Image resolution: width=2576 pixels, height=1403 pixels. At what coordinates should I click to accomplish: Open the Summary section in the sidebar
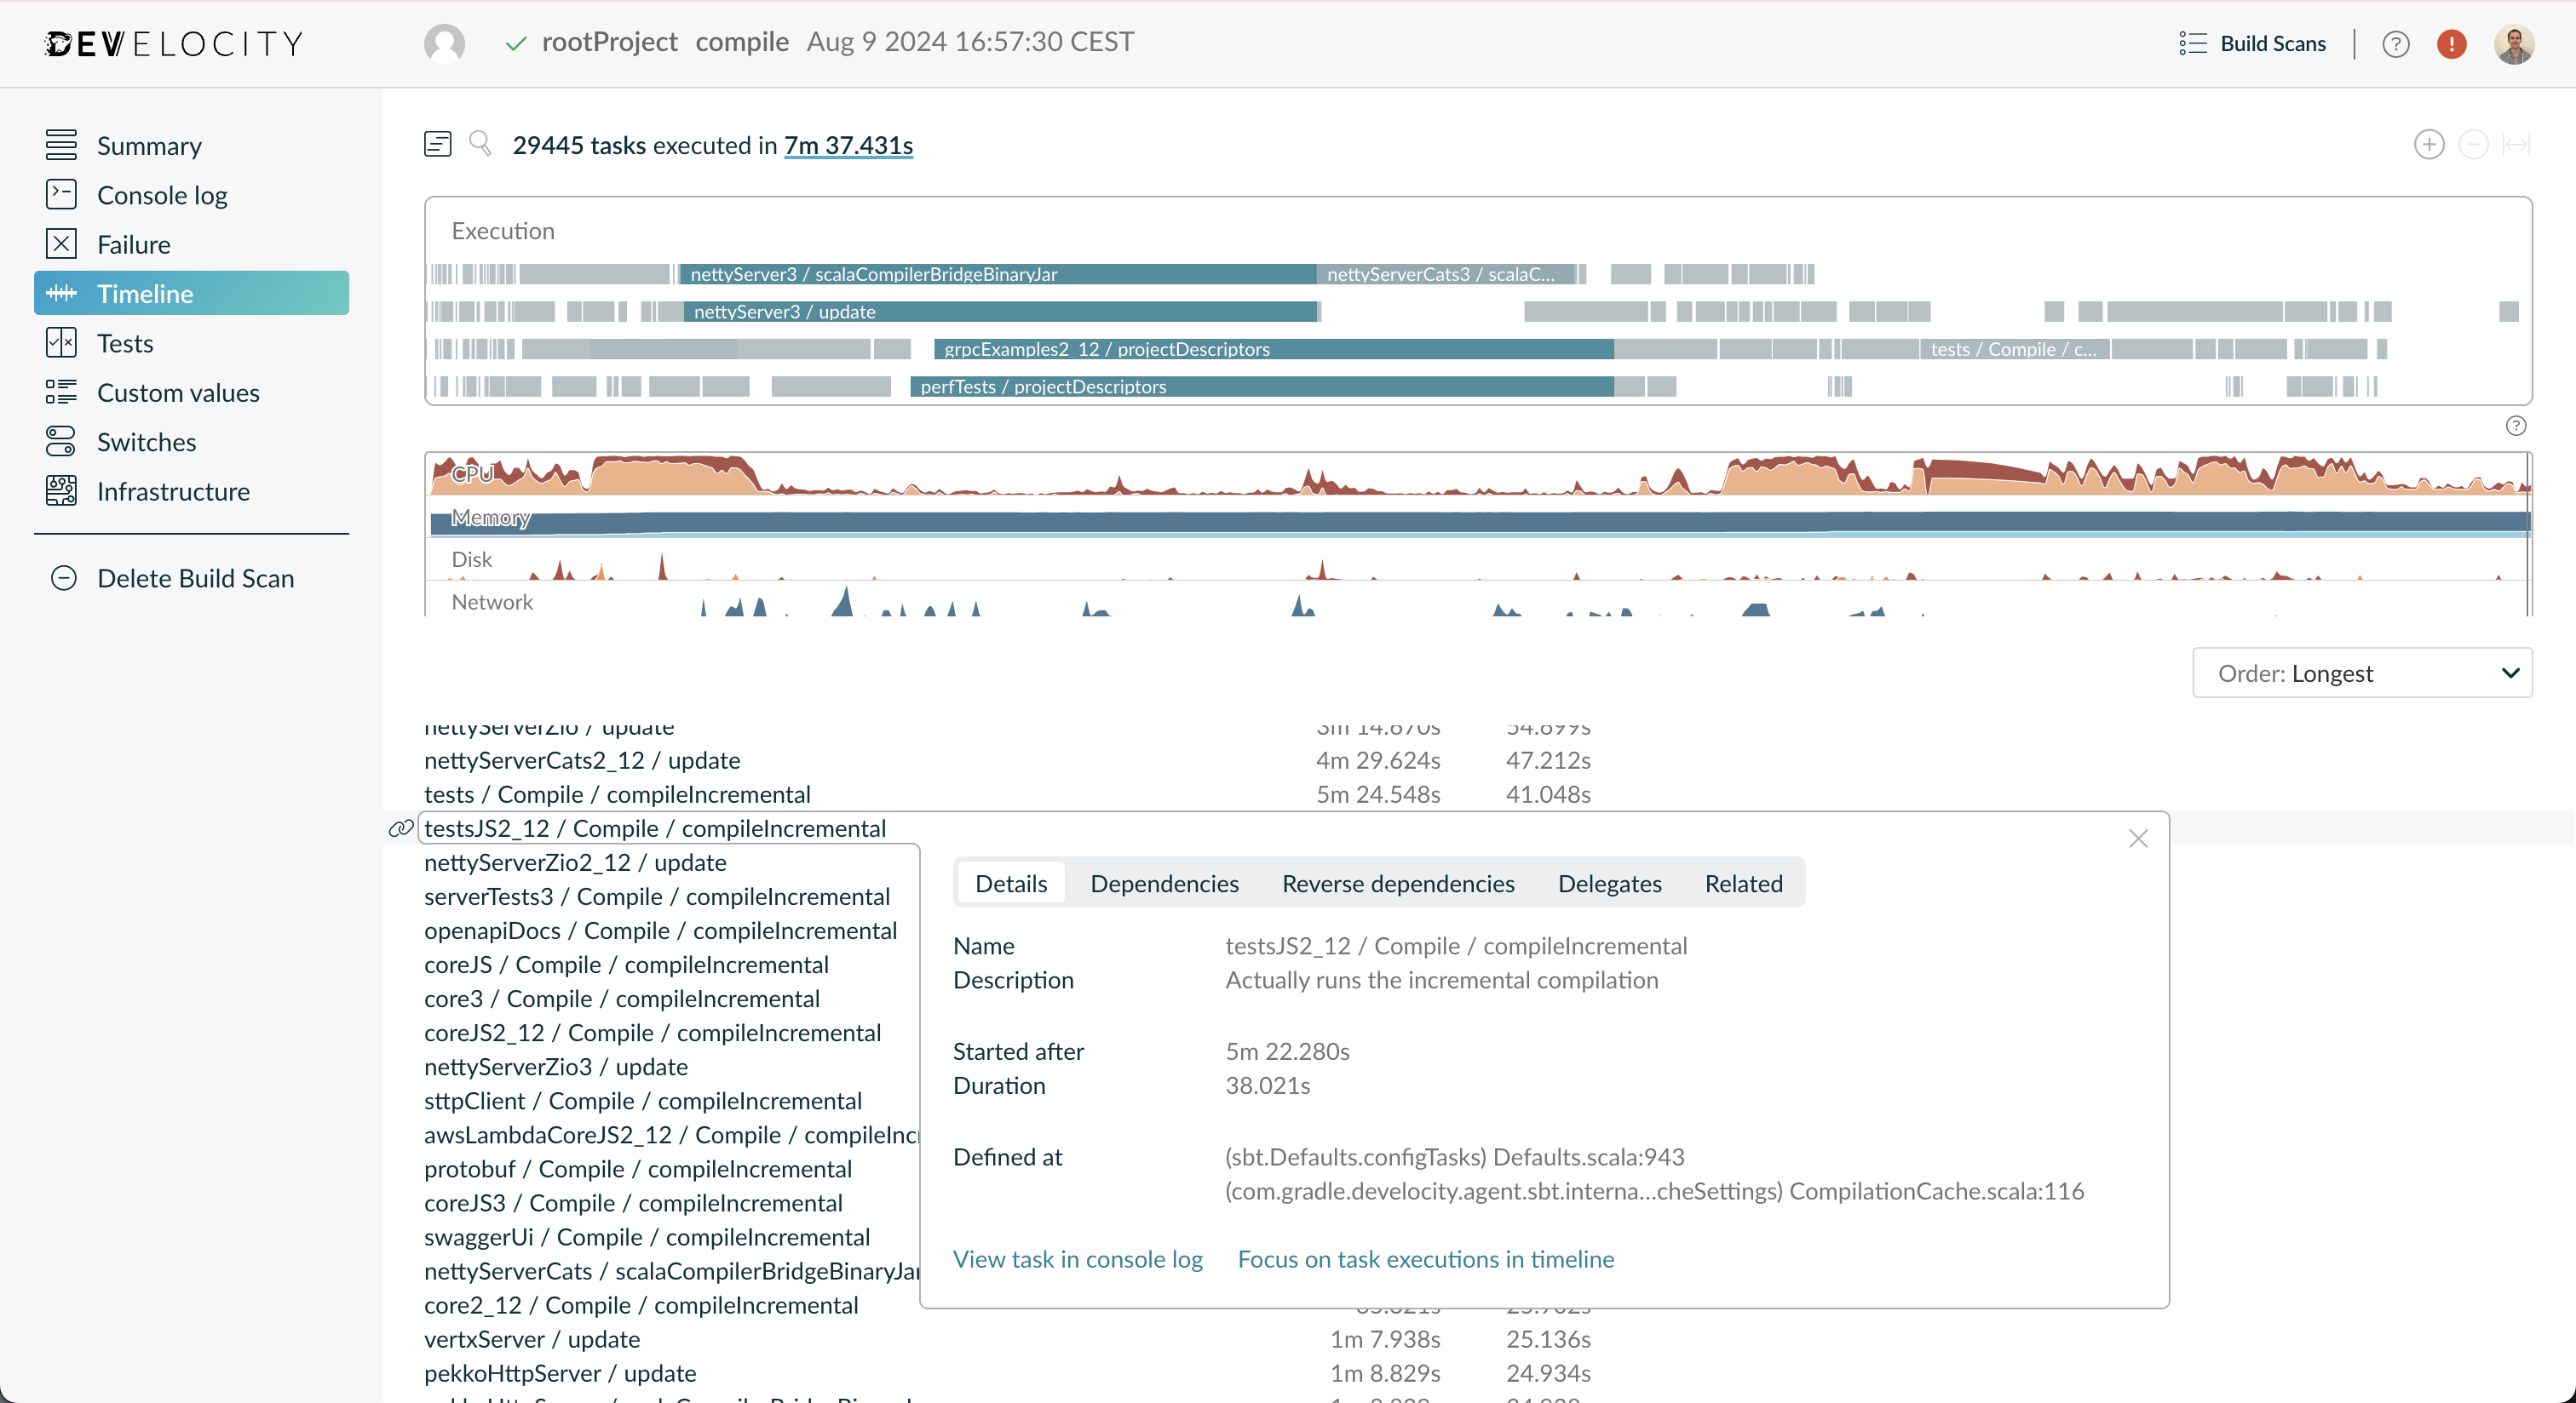[150, 145]
